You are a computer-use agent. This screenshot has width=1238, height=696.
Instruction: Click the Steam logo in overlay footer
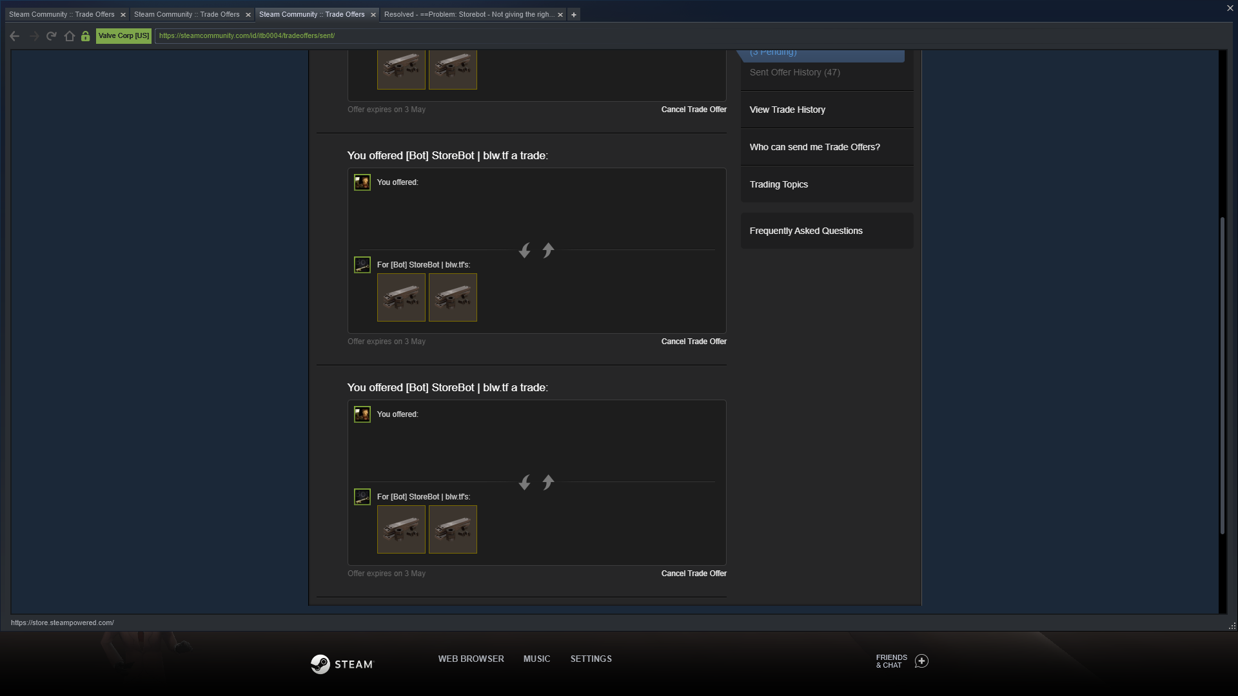[342, 664]
